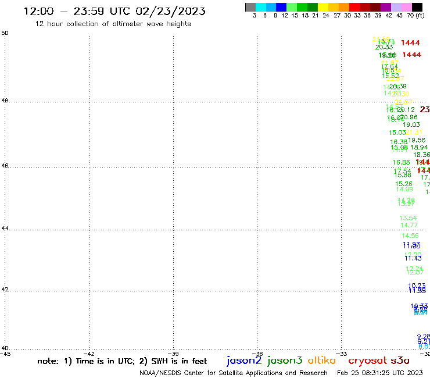Viewport: 430px width, 378px height.
Task: Select the 12 hour collection subtitle text
Action: pos(113,24)
